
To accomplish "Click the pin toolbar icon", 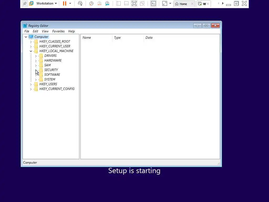I will 25,3.
